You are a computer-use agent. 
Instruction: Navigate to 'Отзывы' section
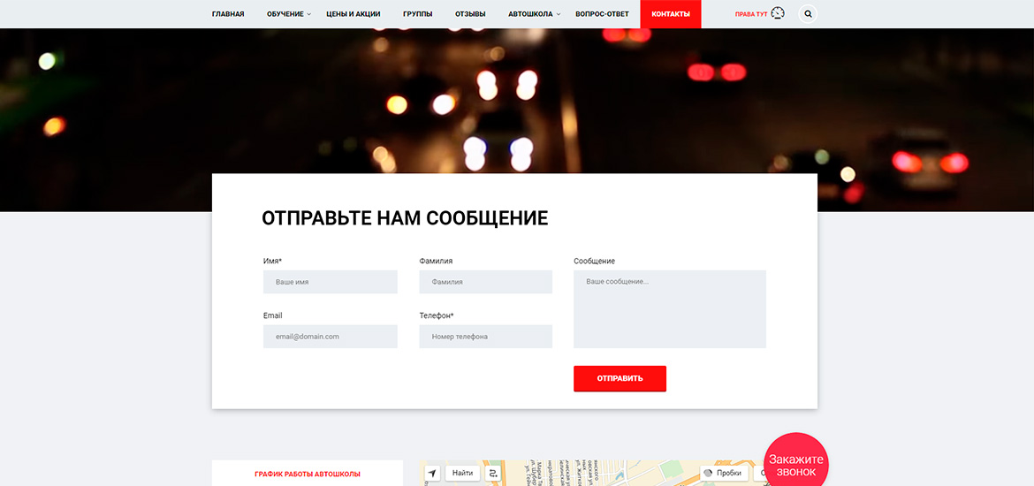click(x=470, y=14)
